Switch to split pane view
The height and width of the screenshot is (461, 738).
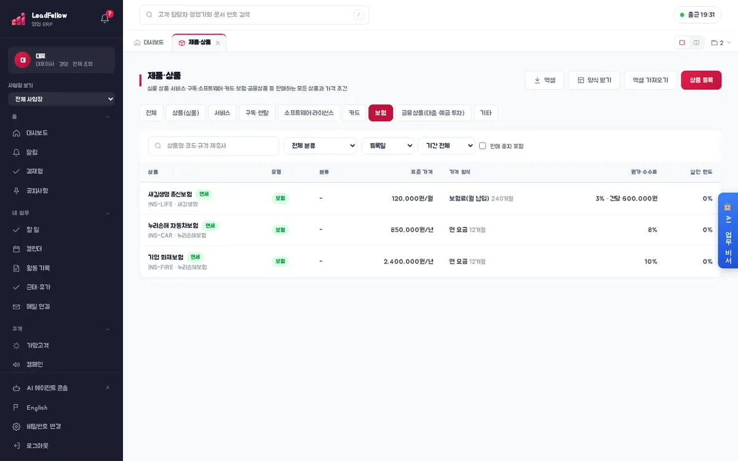coord(696,42)
